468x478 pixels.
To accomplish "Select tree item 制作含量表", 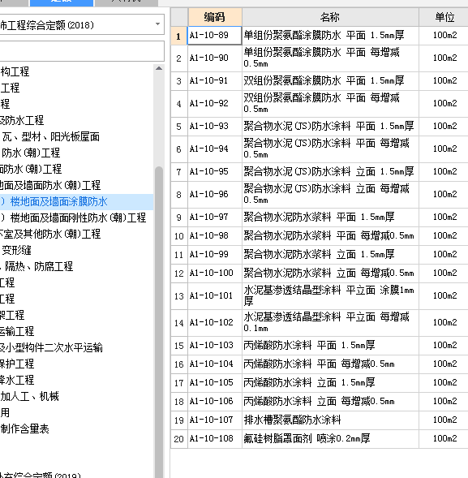I will (x=24, y=428).
